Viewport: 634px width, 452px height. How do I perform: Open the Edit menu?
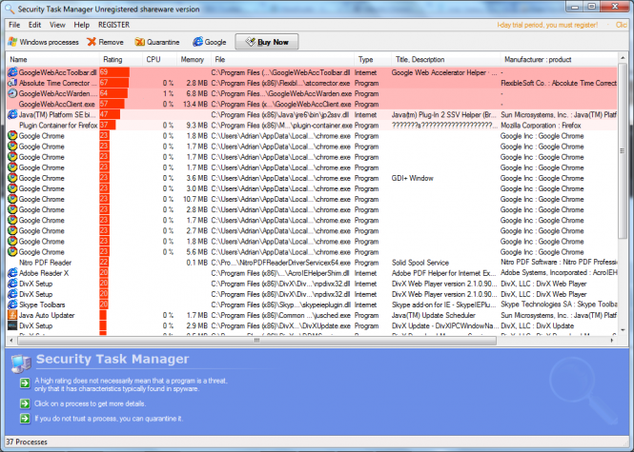[34, 25]
